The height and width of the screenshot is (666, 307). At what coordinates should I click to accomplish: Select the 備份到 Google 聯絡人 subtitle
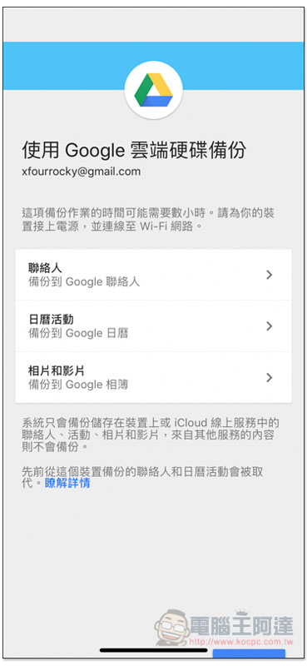[84, 282]
